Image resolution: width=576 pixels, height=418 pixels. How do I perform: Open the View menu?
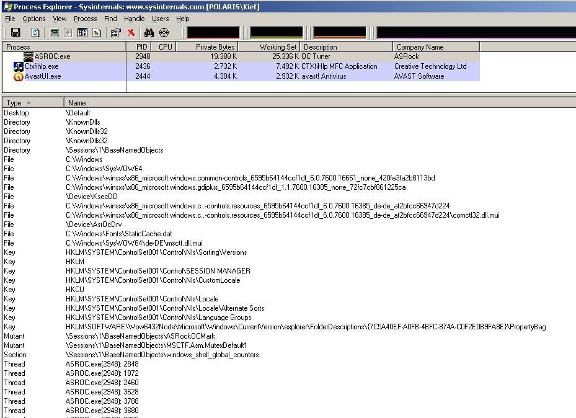[x=60, y=19]
